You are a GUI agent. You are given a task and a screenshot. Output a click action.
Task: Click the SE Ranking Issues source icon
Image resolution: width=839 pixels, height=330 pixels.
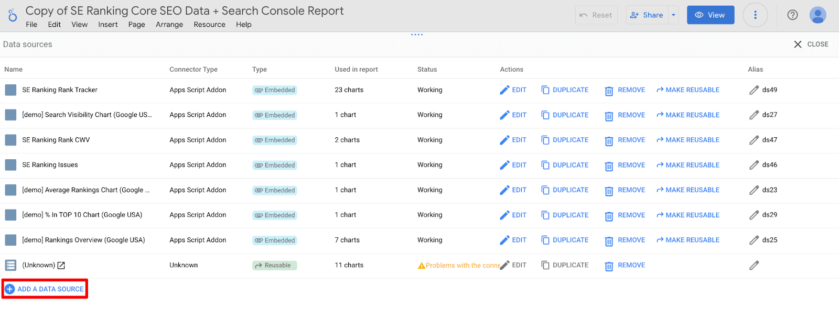pyautogui.click(x=10, y=165)
